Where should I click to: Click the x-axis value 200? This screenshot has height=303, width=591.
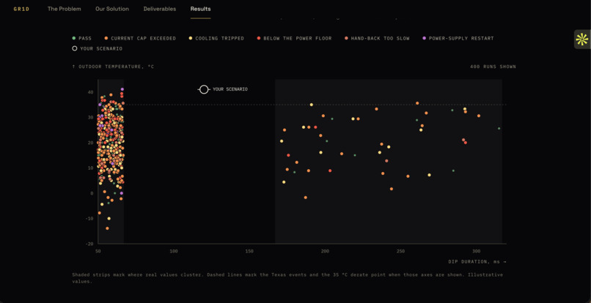point(325,252)
